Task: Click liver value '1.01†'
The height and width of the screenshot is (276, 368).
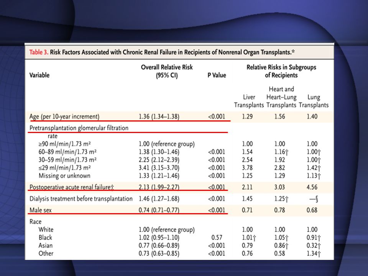Action: click(249, 238)
